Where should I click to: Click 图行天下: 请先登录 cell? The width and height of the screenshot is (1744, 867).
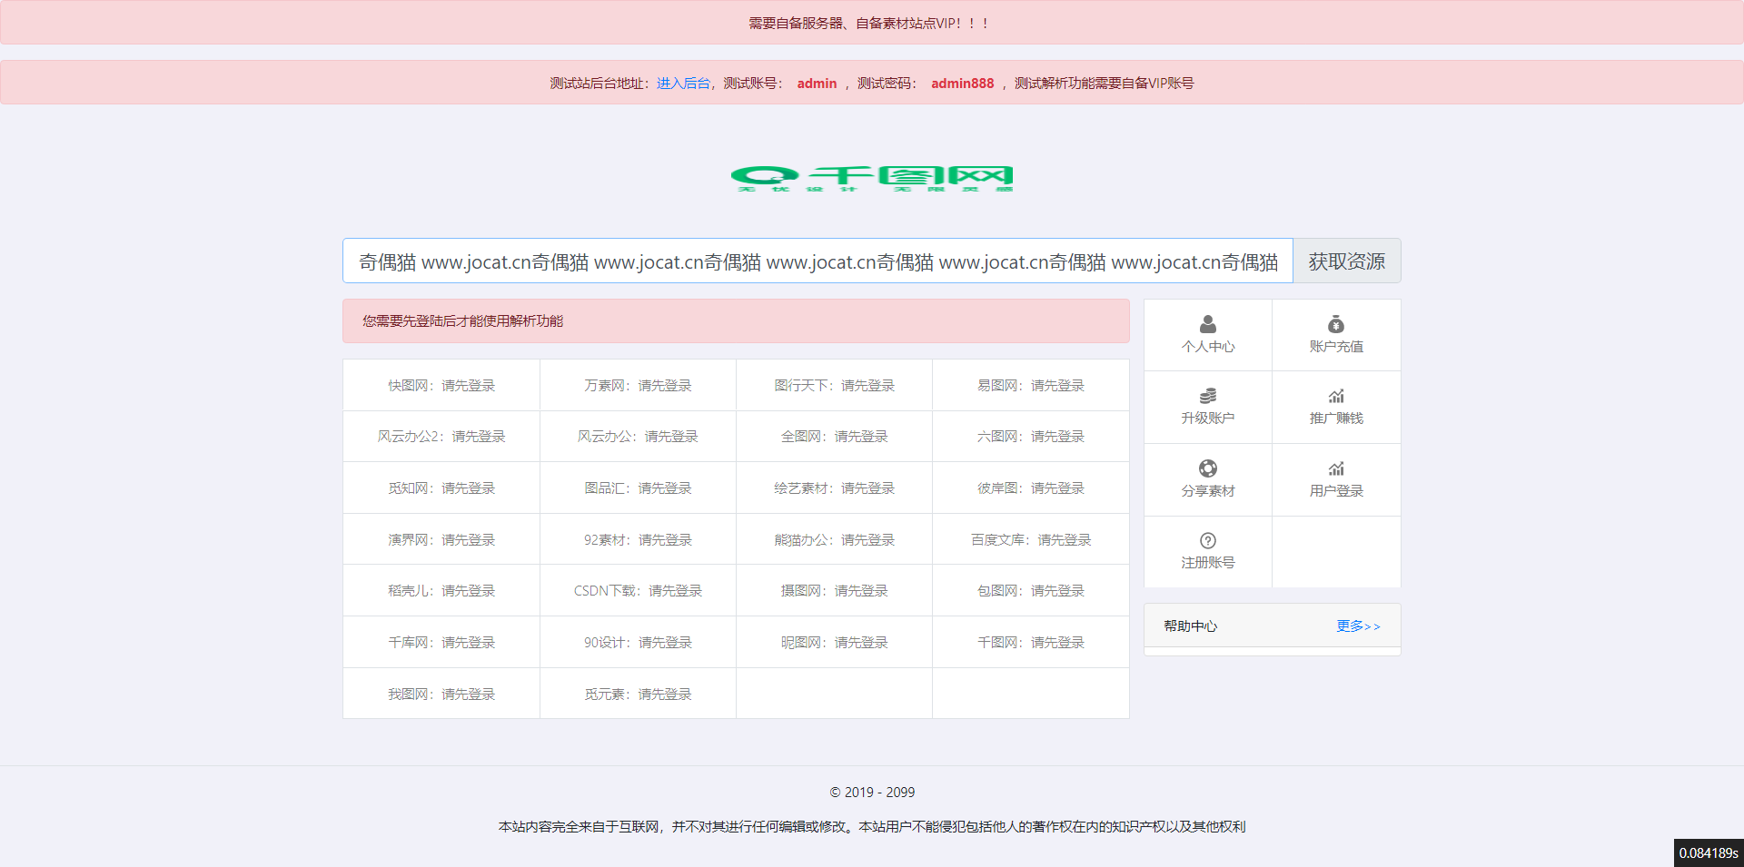(834, 386)
